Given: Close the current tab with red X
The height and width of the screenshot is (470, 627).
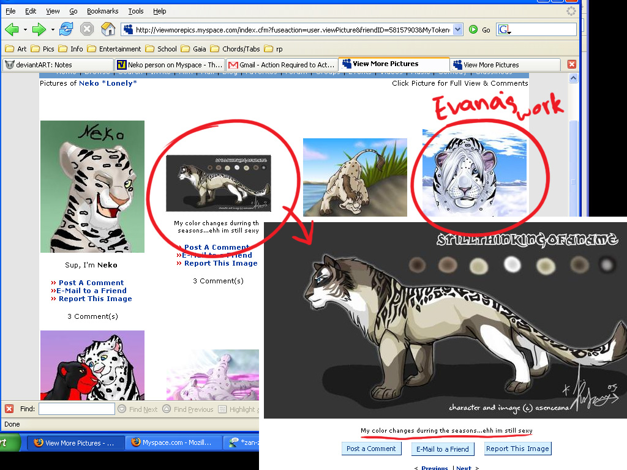Looking at the screenshot, I should (x=572, y=64).
